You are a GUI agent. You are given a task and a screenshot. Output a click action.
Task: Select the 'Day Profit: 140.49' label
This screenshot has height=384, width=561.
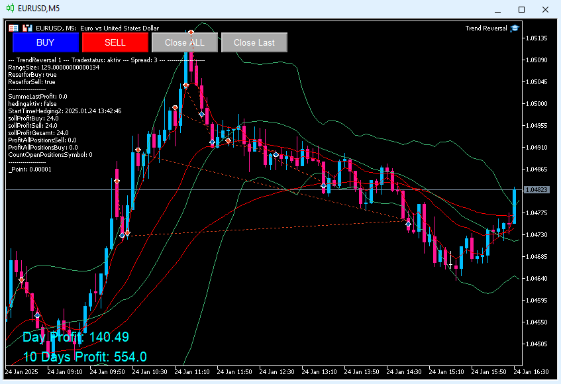pos(76,337)
